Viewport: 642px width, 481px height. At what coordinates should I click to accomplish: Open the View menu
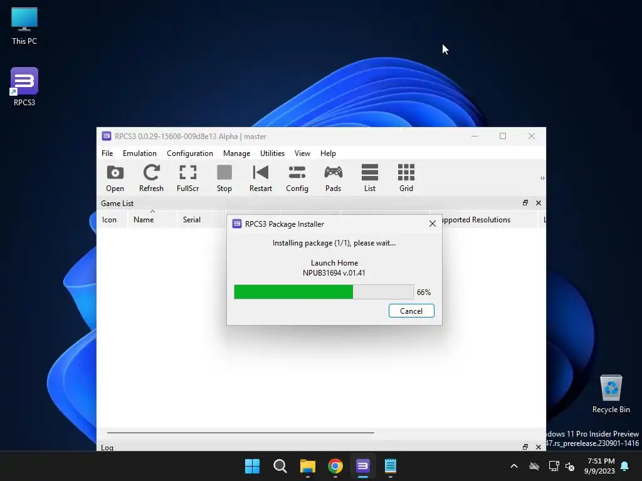303,153
